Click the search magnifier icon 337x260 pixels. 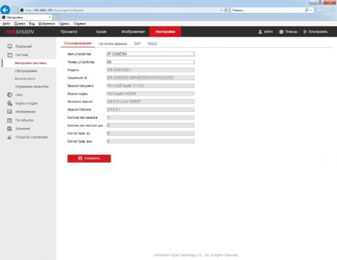tap(307, 10)
